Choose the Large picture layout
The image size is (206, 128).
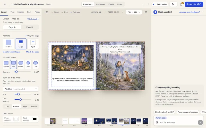coord(21,44)
